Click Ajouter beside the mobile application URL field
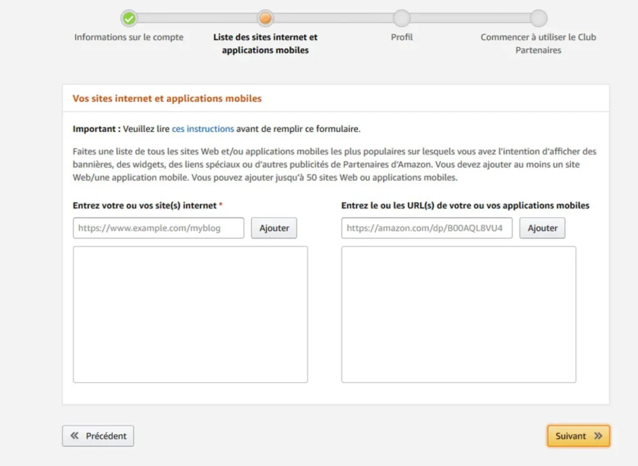Image resolution: width=638 pixels, height=466 pixels. click(x=542, y=228)
